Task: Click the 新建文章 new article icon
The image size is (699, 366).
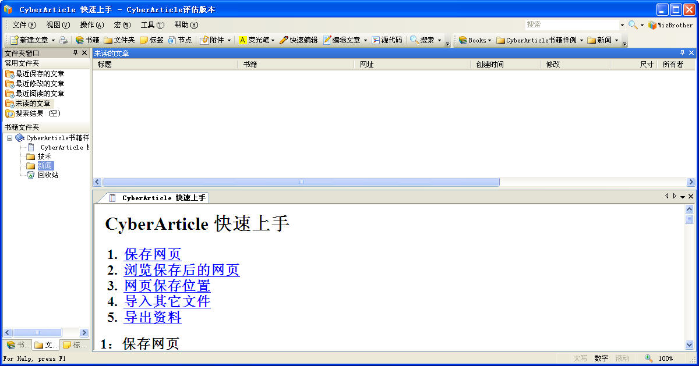Action: [x=15, y=40]
